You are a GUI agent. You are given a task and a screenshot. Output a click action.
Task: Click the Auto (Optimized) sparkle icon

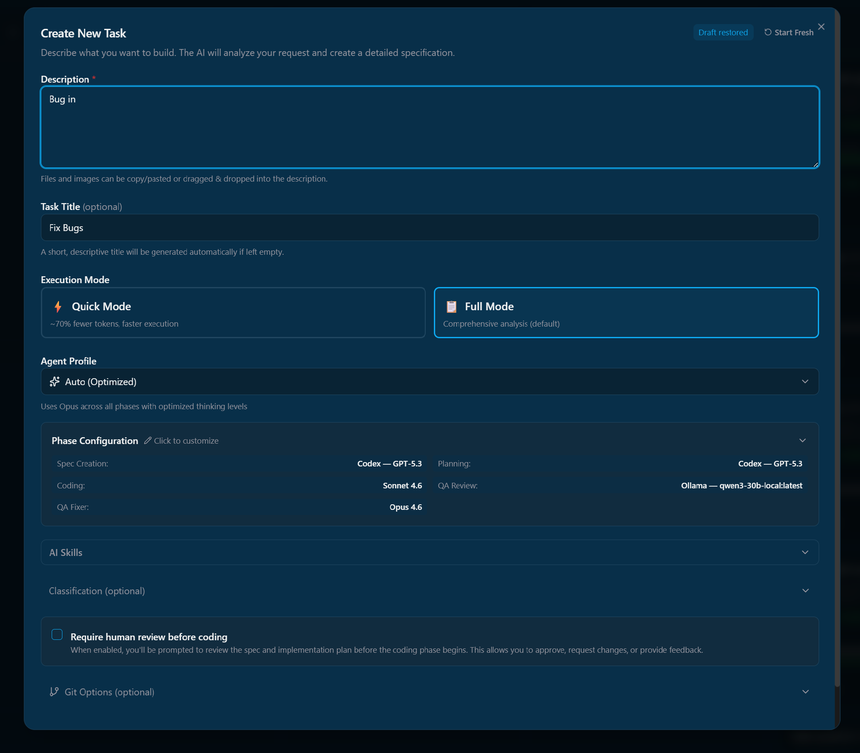click(x=55, y=382)
